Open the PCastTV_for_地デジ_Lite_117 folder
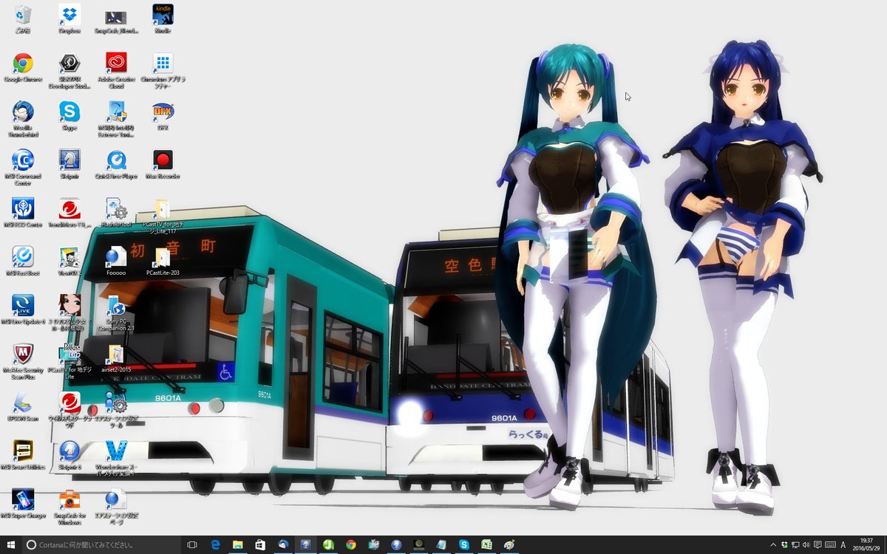Viewport: 887px width, 554px height. tap(163, 216)
